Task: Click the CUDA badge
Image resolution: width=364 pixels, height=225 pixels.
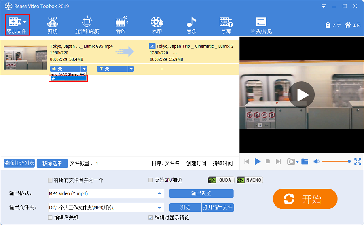Action: 221,180
